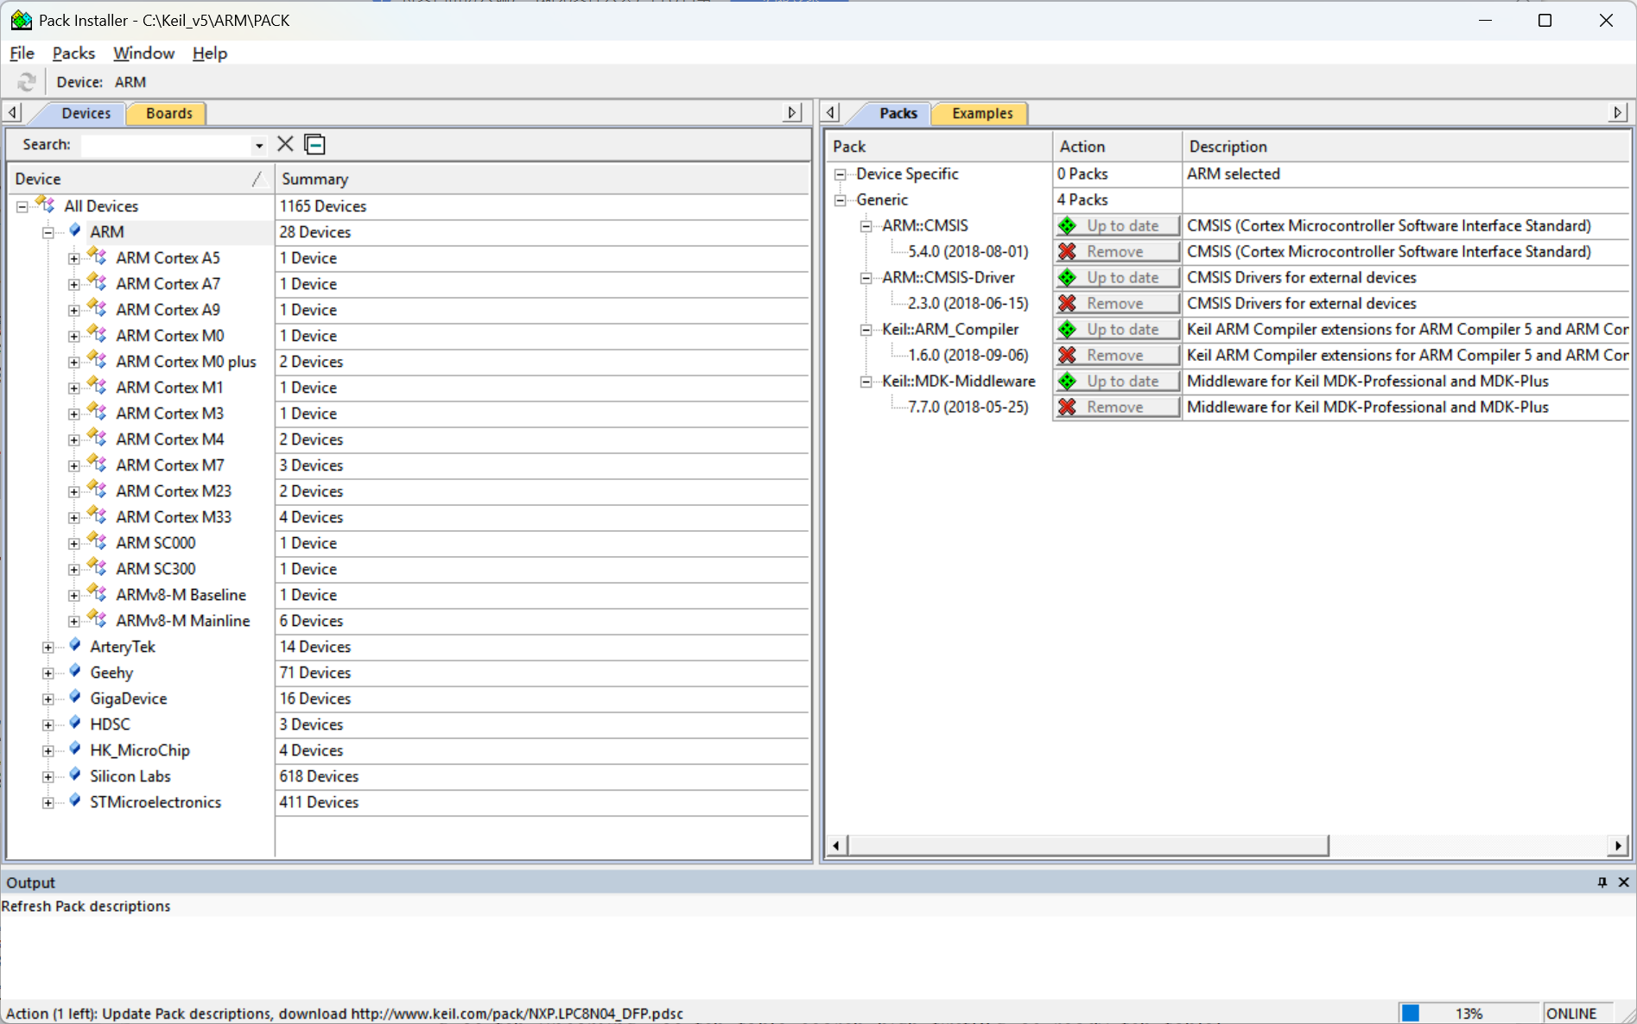Screen dimensions: 1637x1024
Task: Click the ARM Cortex M4 device icon
Action: tap(98, 439)
